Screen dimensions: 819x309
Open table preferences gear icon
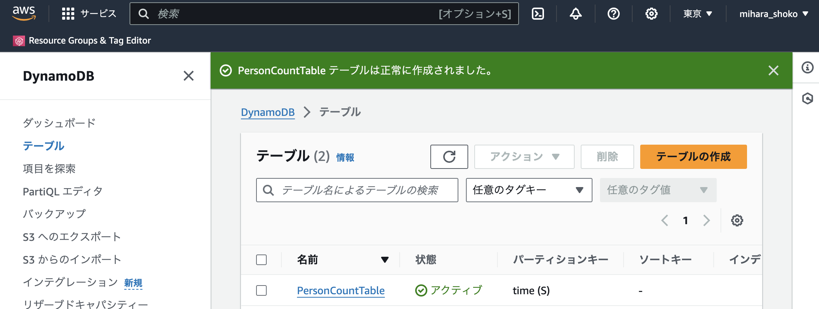[737, 220]
